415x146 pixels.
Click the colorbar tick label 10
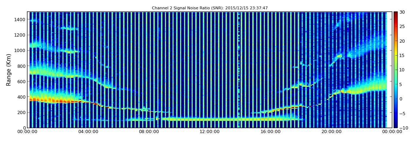pos(402,70)
